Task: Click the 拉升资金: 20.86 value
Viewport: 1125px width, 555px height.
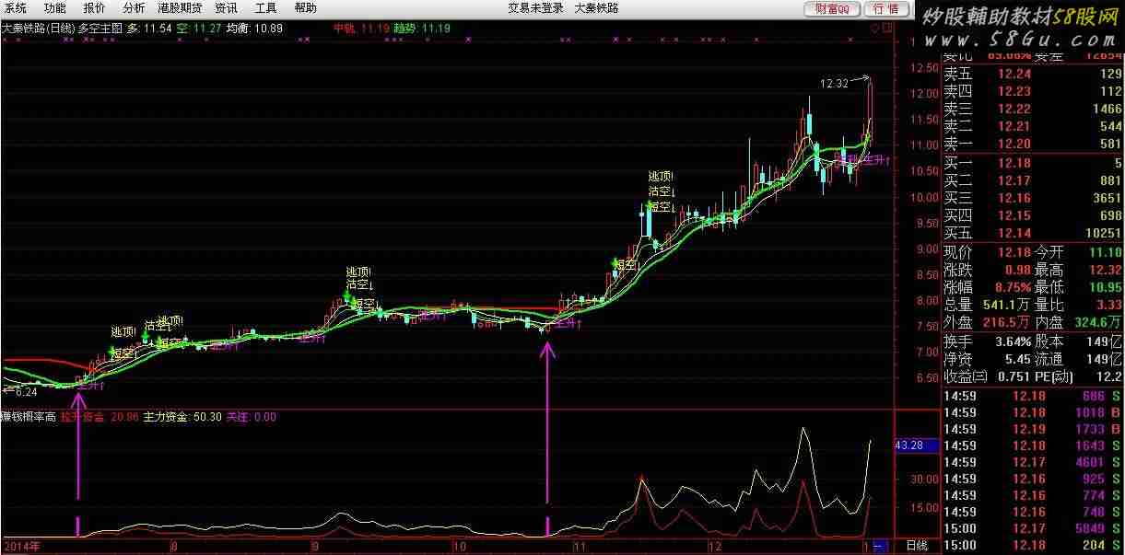Action: 100,417
